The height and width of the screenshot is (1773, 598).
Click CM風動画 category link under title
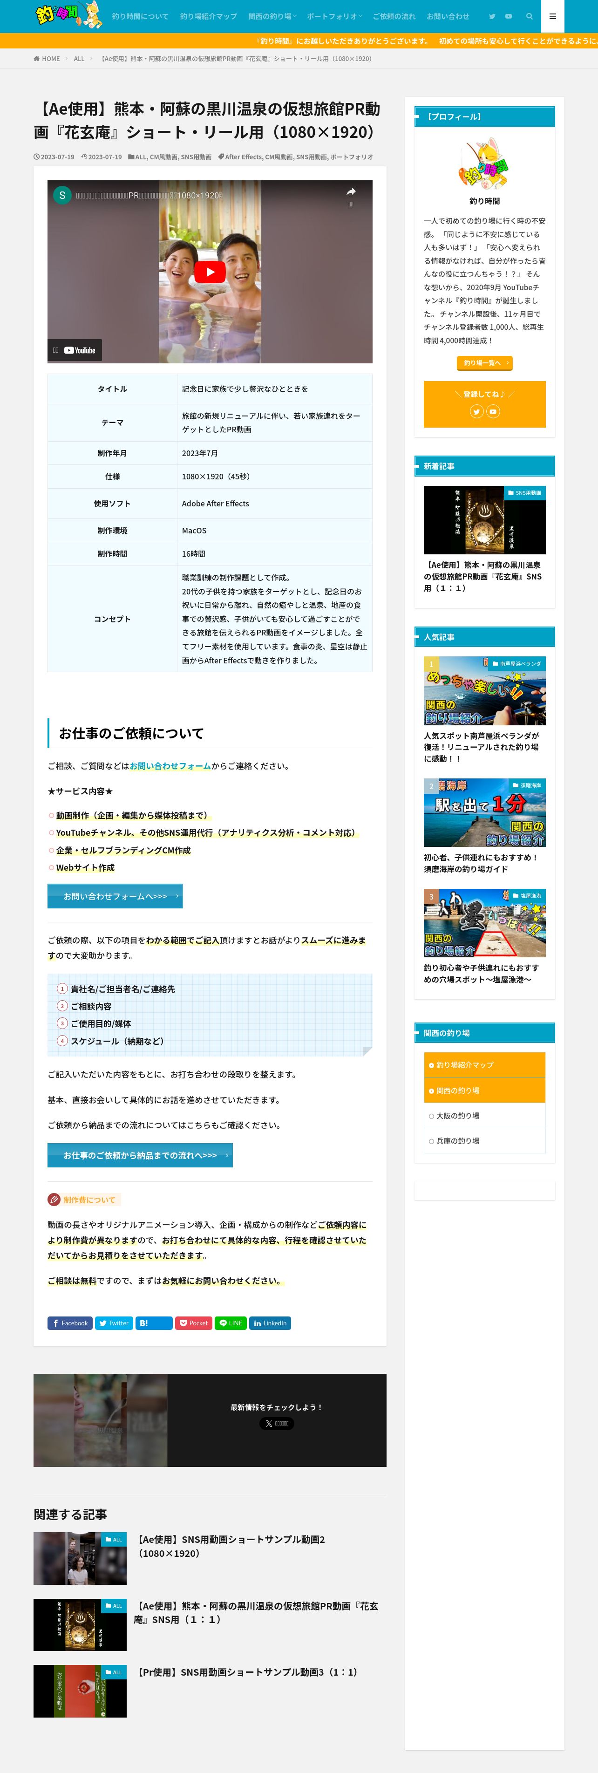[164, 157]
